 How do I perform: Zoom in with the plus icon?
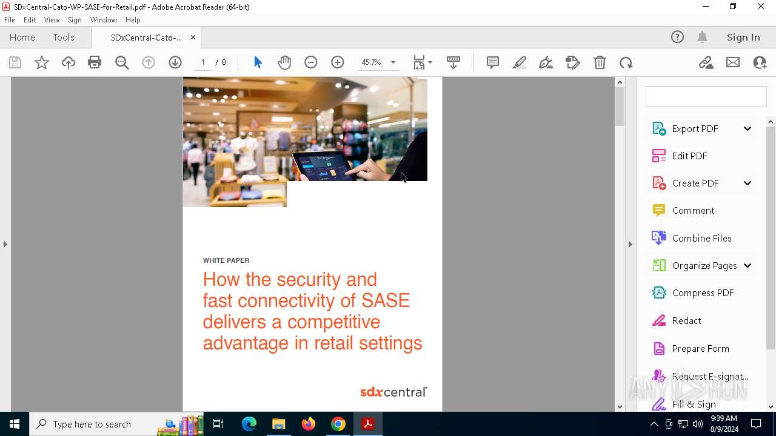[338, 62]
